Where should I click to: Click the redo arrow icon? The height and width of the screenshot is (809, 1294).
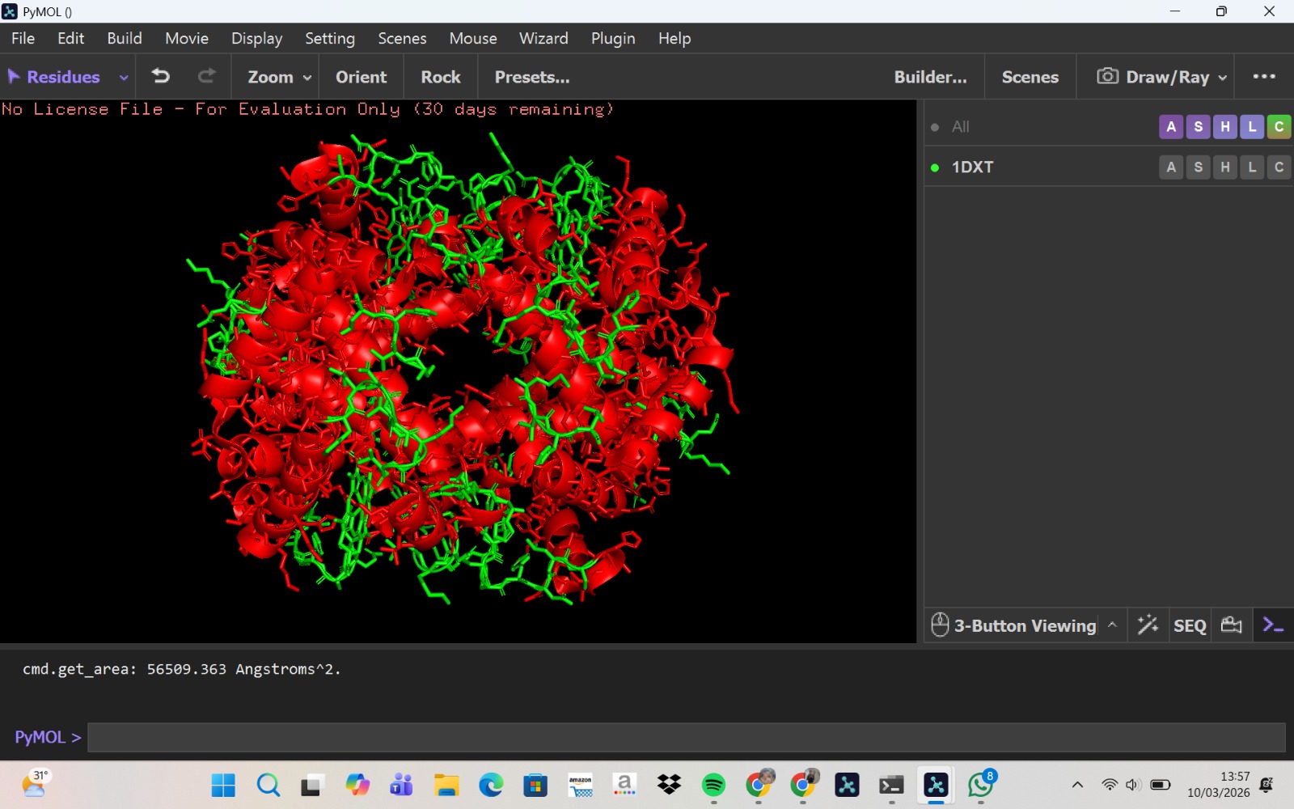207,76
